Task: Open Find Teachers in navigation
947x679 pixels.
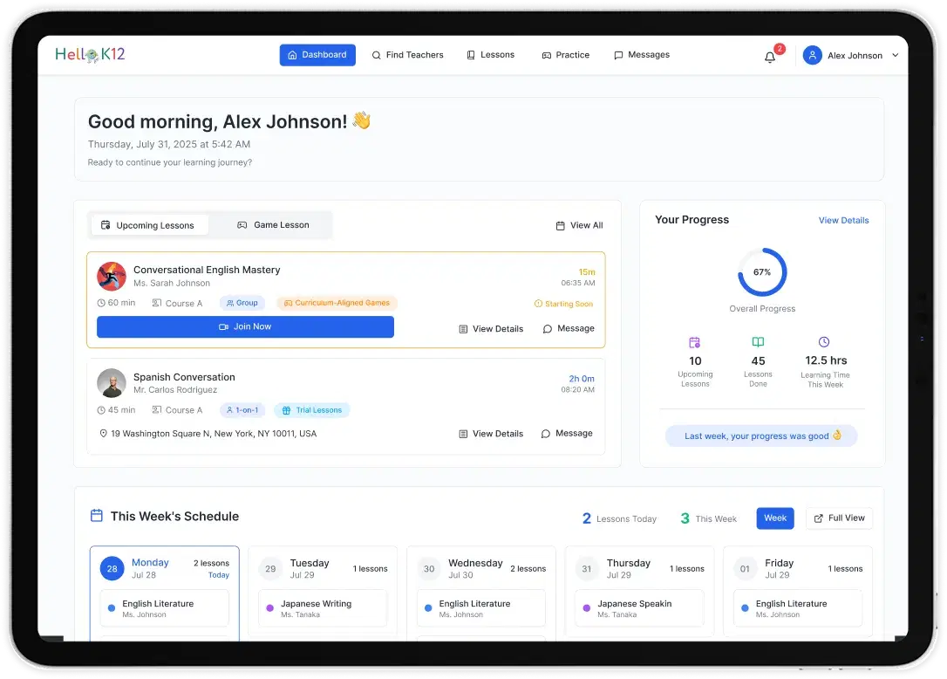Action: pos(408,55)
